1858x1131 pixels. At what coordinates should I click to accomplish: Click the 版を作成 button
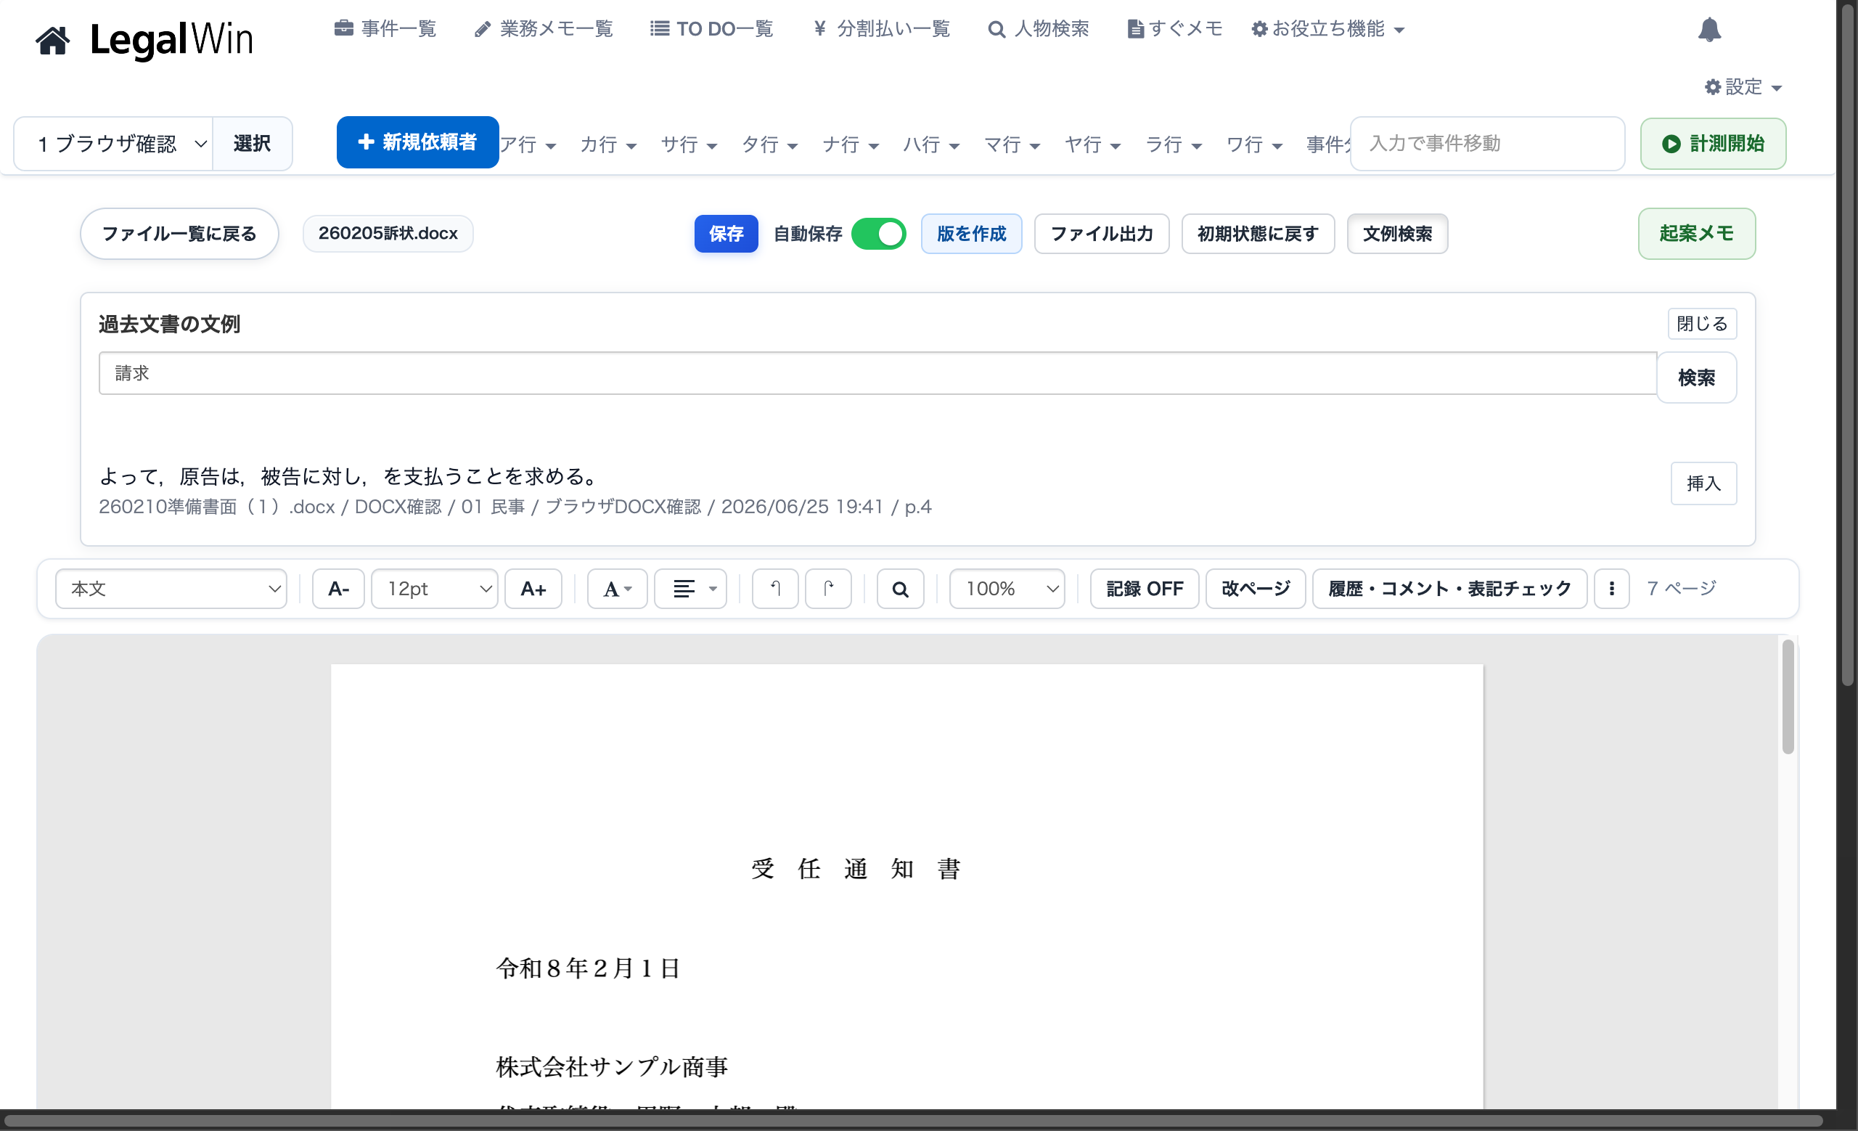(970, 234)
